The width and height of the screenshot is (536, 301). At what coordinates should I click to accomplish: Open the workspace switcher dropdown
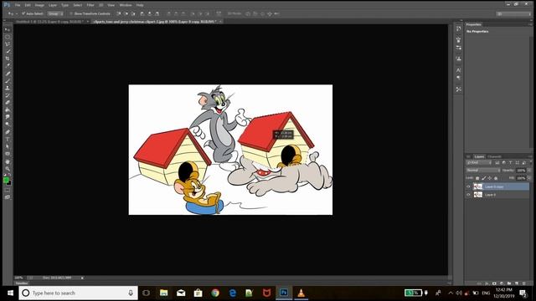click(x=513, y=13)
